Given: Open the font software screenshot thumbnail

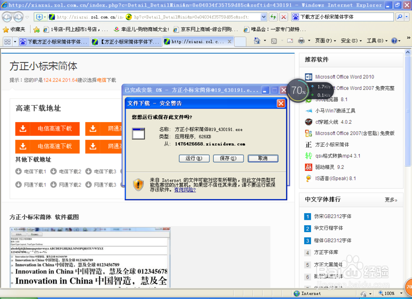Looking at the screenshot, I should click(90, 257).
